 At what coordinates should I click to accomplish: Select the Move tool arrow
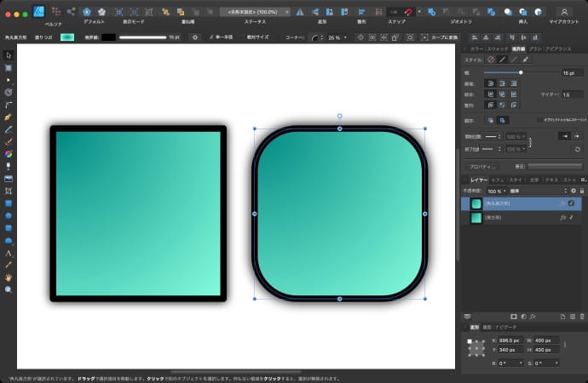(x=9, y=54)
